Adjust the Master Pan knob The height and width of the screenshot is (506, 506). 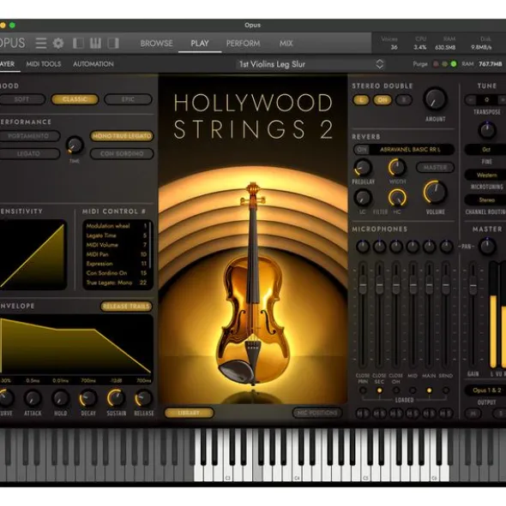(487, 247)
